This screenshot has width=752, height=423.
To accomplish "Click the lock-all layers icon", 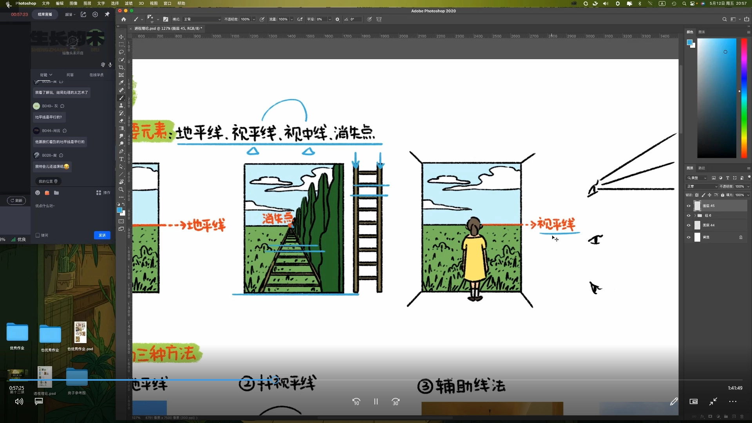I will (x=723, y=195).
